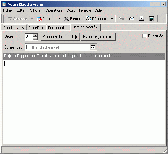Open the Éditer menu
Screen dimensions: 168x154
click(21, 10)
